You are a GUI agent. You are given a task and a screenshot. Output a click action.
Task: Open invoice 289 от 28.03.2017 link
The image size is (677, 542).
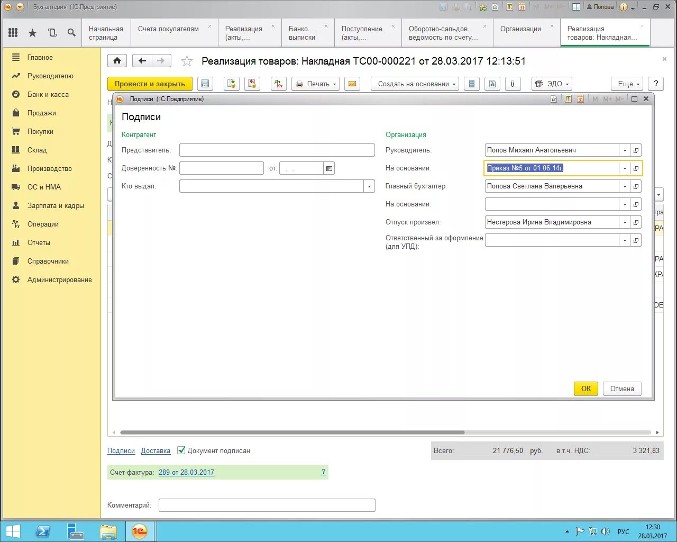(x=186, y=473)
